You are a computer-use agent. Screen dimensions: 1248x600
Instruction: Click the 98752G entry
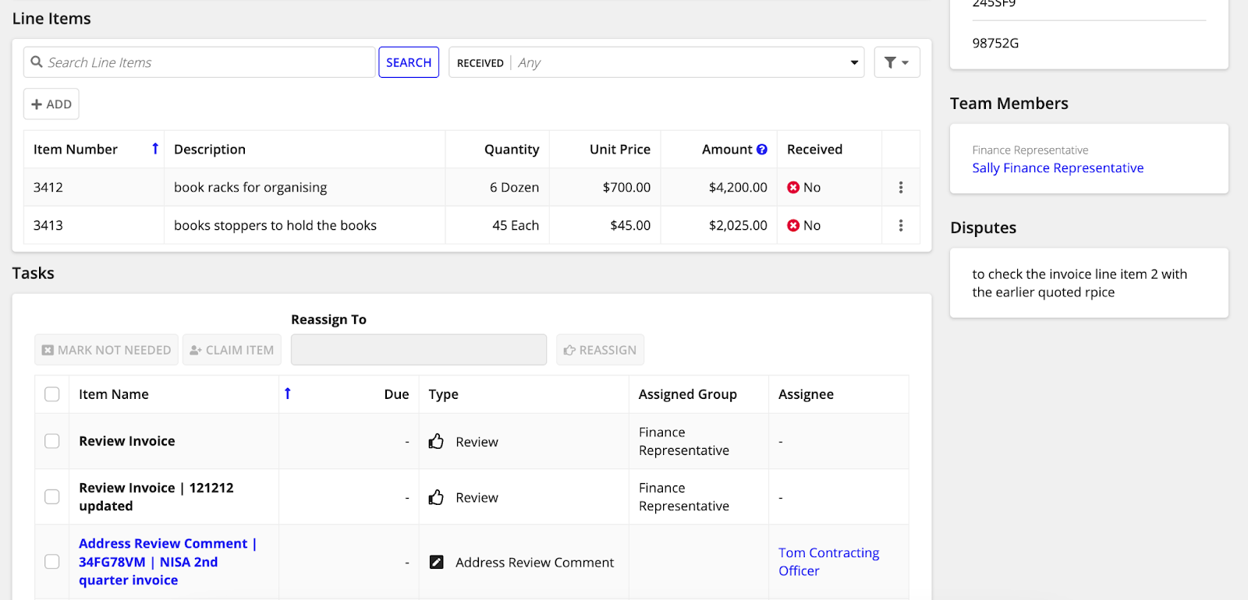(995, 43)
